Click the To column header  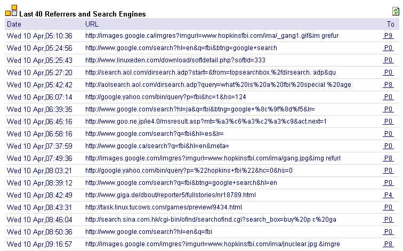pos(390,24)
